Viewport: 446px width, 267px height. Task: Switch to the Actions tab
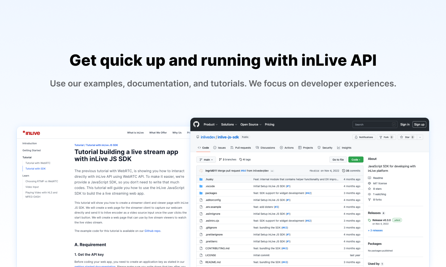coord(287,148)
